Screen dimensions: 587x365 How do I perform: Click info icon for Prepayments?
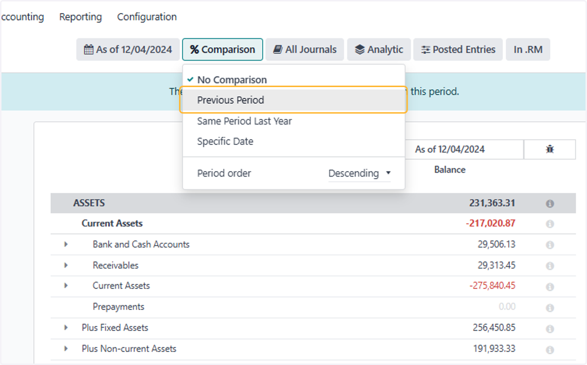[x=550, y=308]
